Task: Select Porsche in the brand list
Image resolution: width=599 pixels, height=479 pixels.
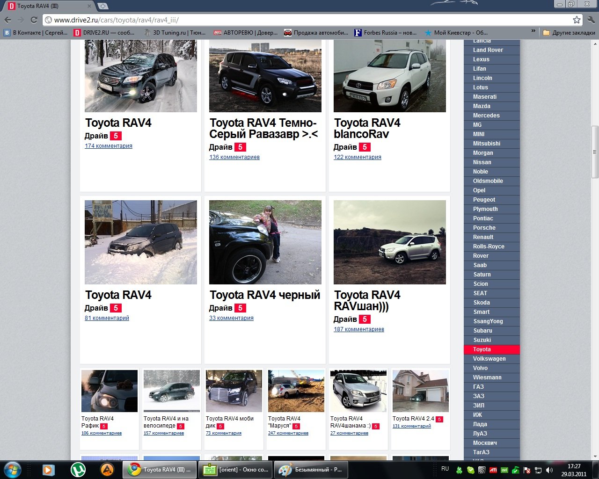Action: [492, 228]
